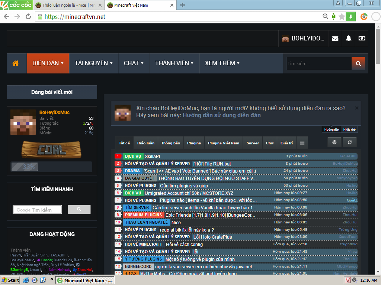Screen dimensions: 381x285
Task: Select the Tất cả tab
Action: click(x=124, y=143)
